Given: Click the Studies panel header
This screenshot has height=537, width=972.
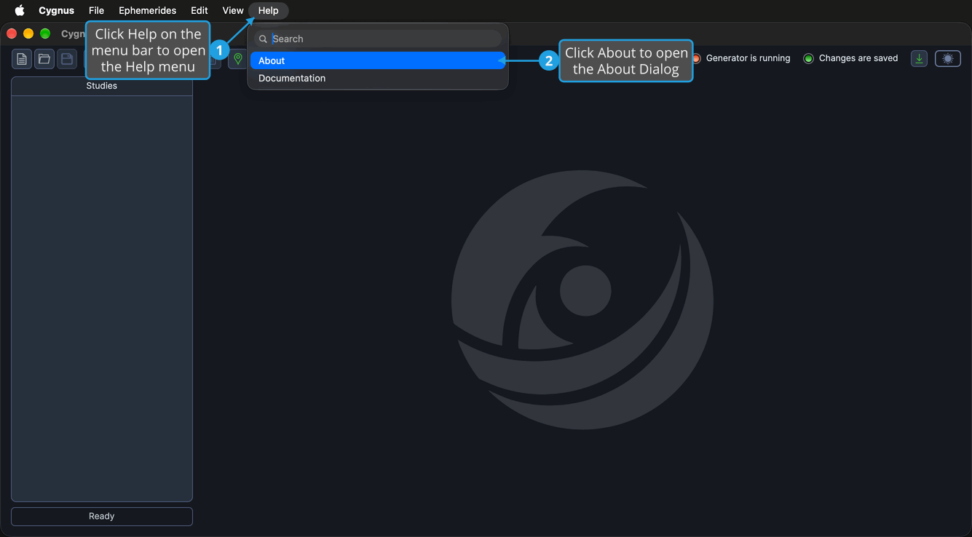Looking at the screenshot, I should click(102, 86).
